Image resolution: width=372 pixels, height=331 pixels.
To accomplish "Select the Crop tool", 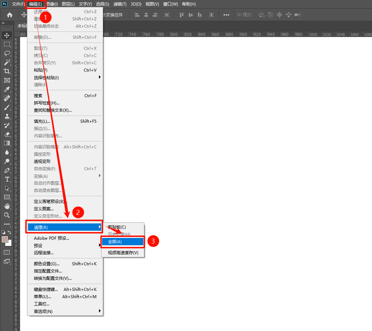I will (x=7, y=71).
